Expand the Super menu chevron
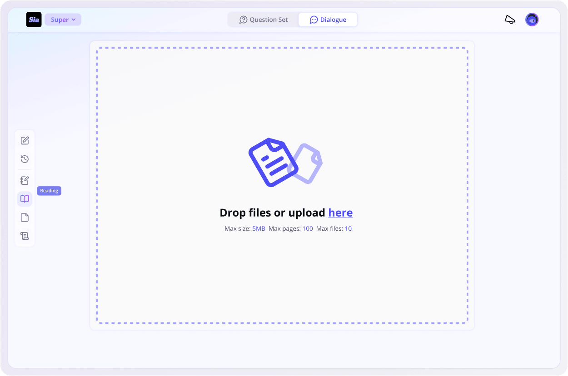Viewport: 568px width, 376px height. [x=73, y=20]
